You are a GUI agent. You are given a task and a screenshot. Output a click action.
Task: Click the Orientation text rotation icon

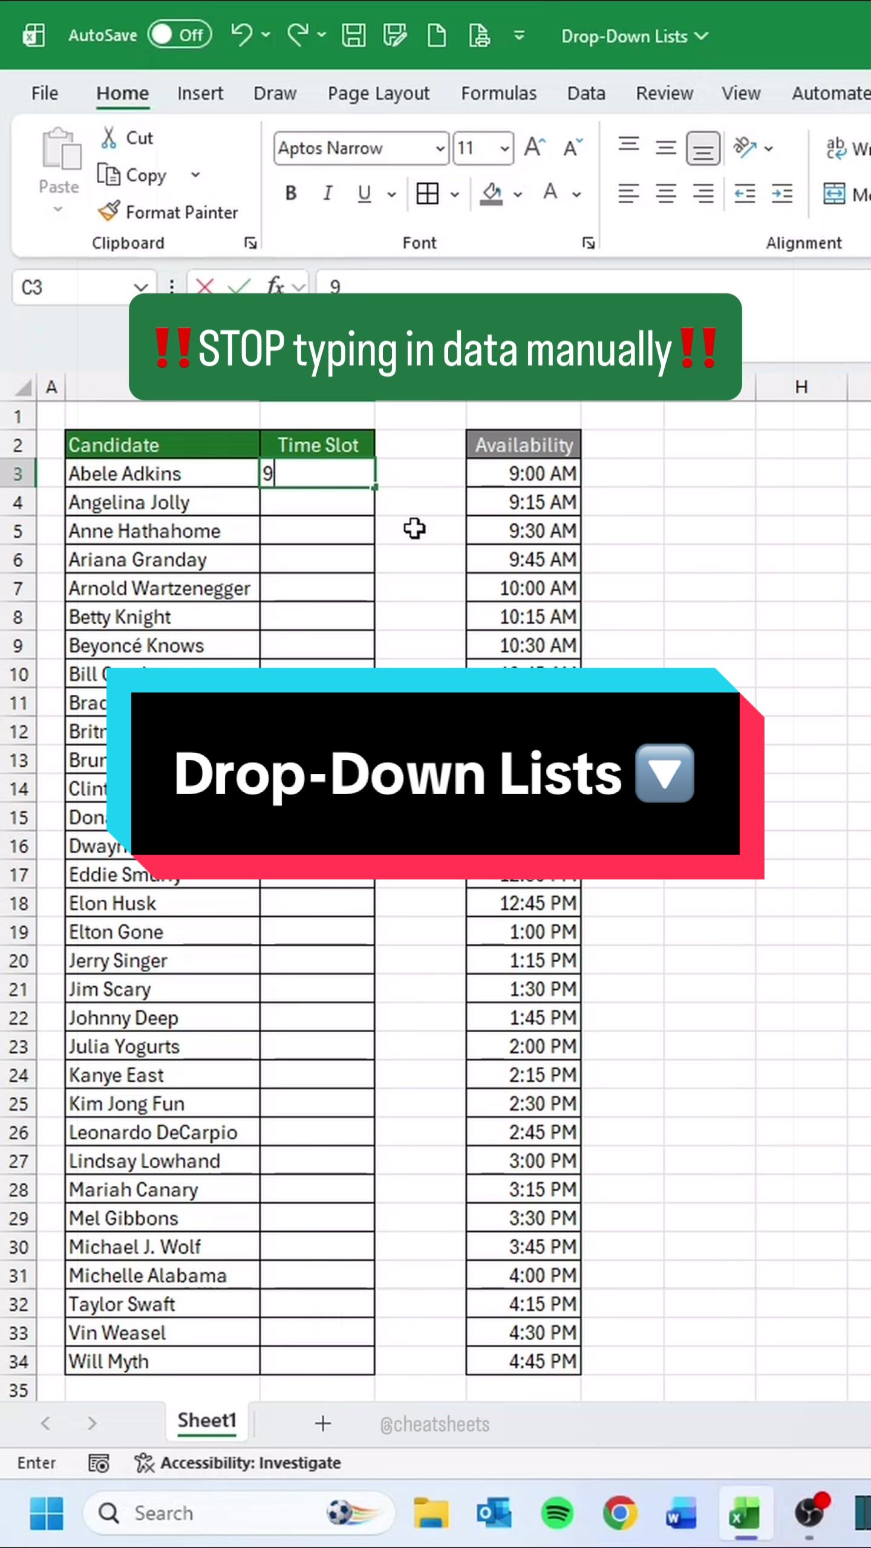tap(745, 147)
